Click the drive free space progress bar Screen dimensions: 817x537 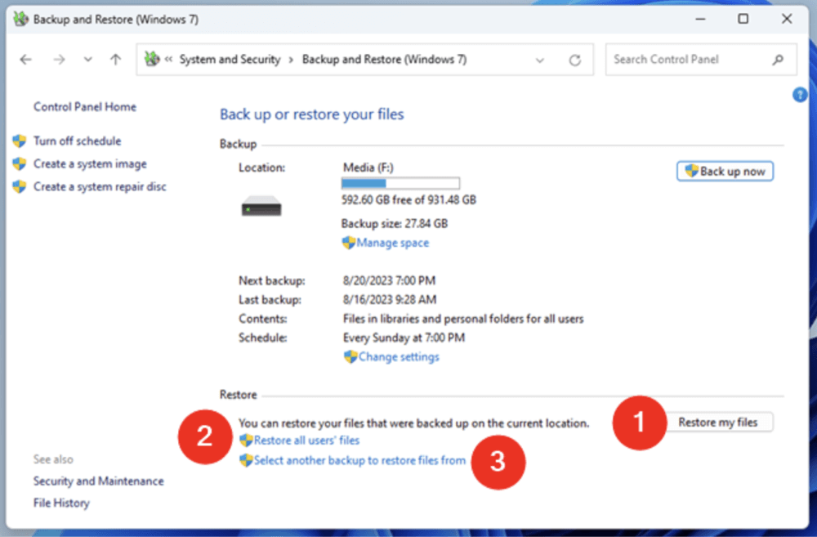tap(400, 182)
